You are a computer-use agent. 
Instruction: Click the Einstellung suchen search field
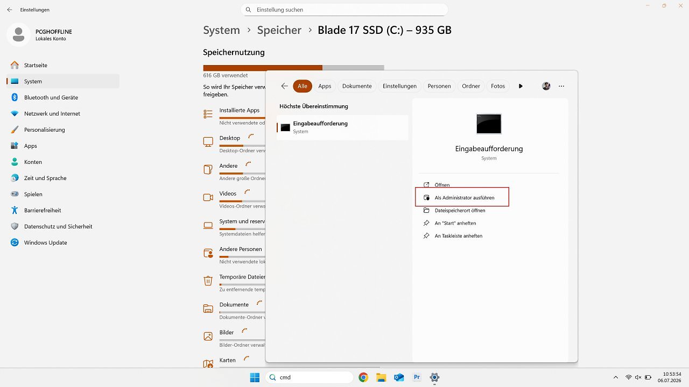coord(344,10)
